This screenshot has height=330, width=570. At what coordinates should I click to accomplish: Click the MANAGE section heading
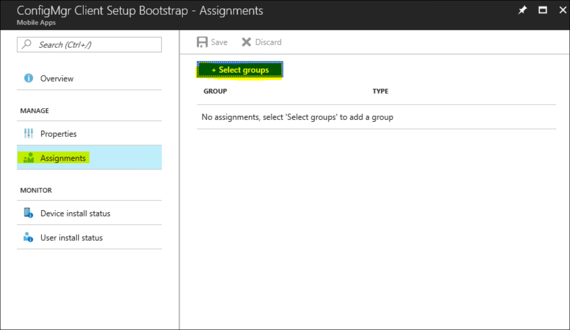click(x=35, y=111)
